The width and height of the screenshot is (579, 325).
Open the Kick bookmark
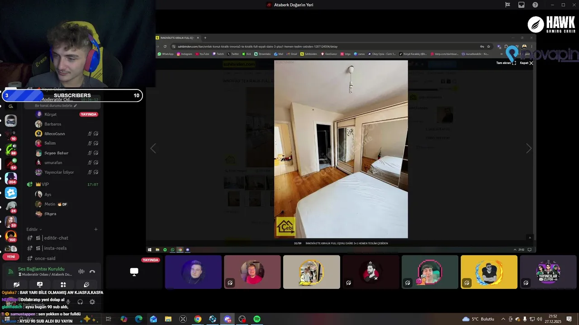click(x=247, y=54)
